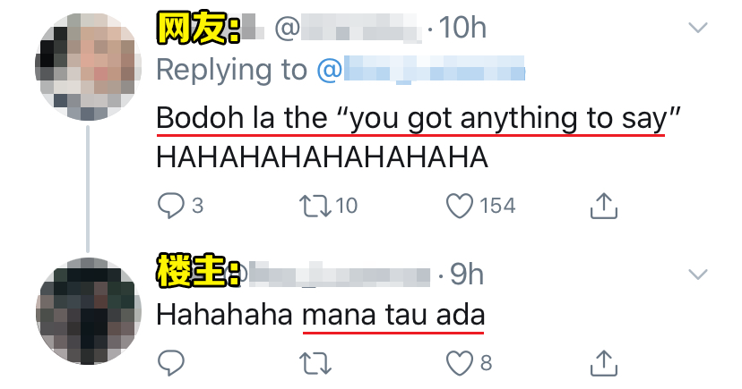Reply to the "Bodoh la" tweet

[x=170, y=206]
